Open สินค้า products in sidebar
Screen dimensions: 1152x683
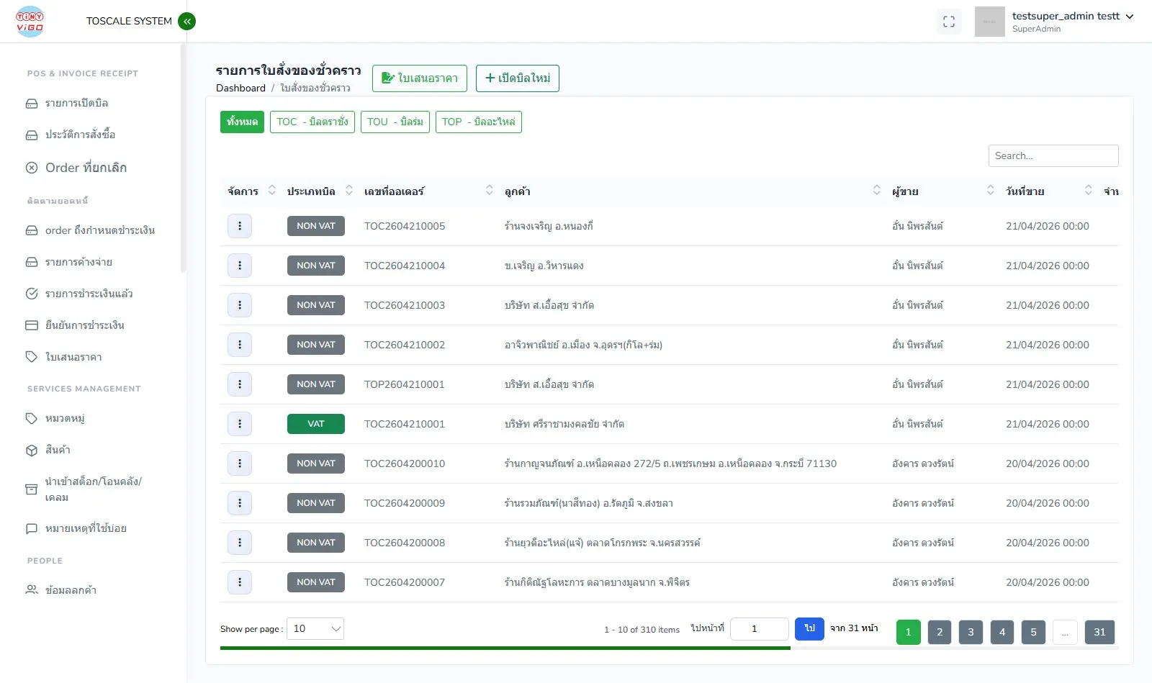(x=58, y=450)
